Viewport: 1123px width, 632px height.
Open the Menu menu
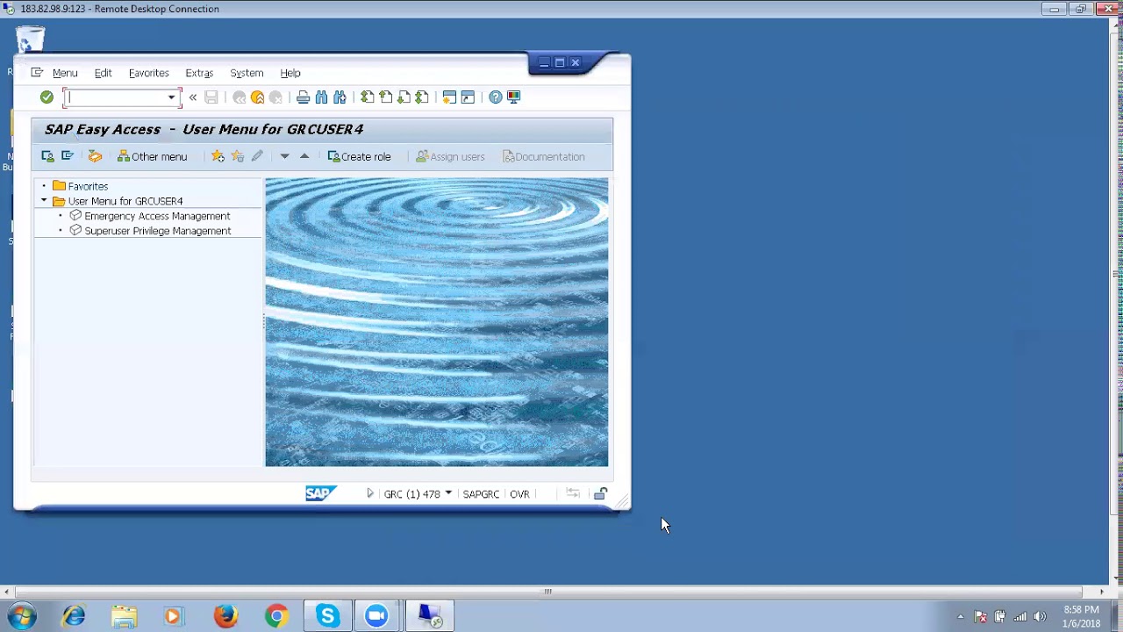click(x=65, y=73)
